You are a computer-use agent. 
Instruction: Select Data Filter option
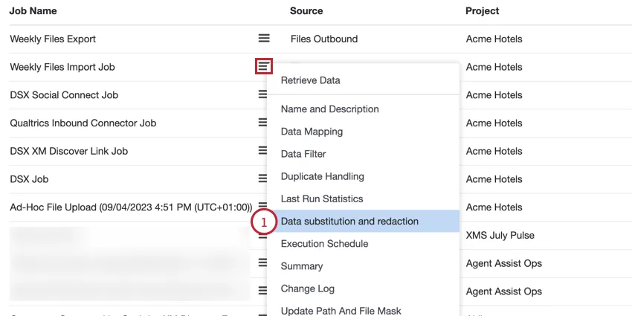point(303,154)
